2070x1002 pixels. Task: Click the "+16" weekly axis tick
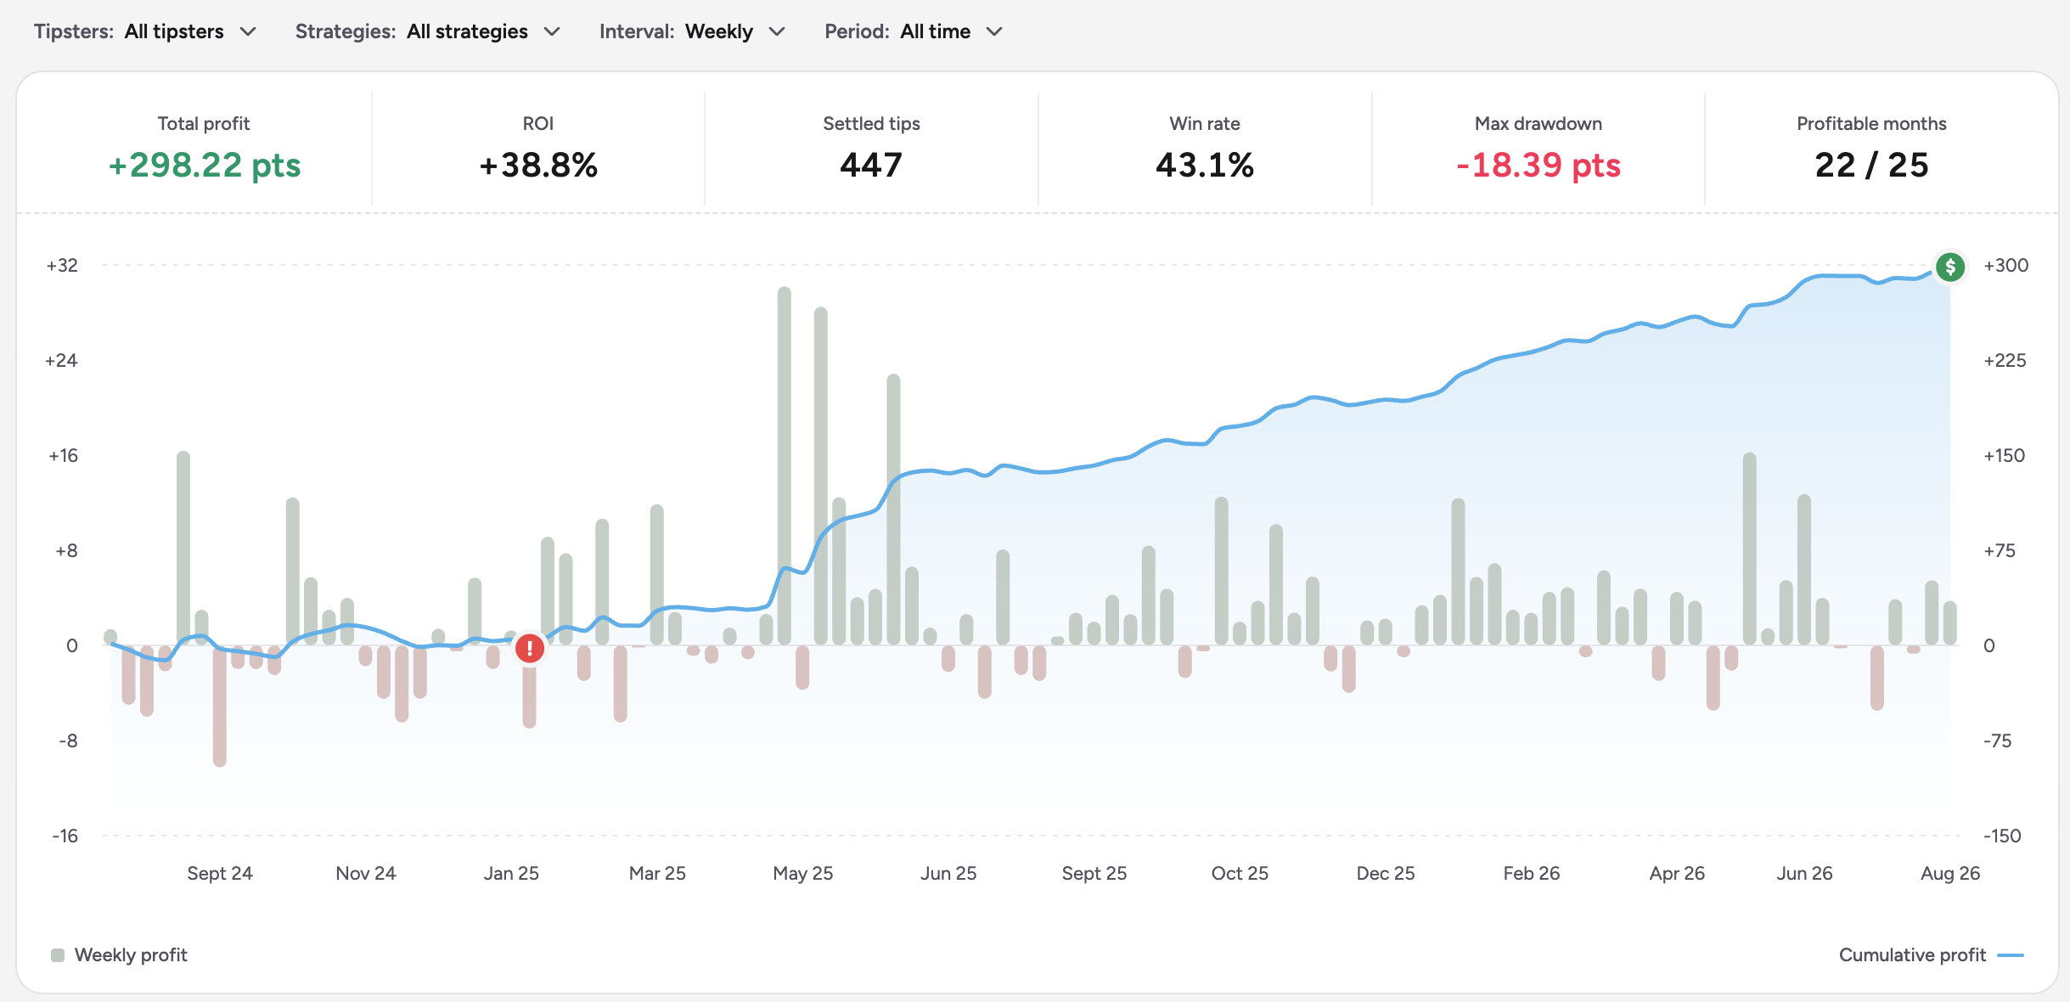(63, 455)
